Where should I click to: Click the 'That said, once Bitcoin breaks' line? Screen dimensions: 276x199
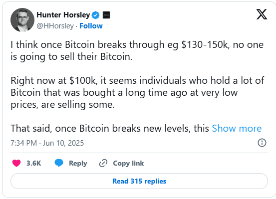pos(110,128)
